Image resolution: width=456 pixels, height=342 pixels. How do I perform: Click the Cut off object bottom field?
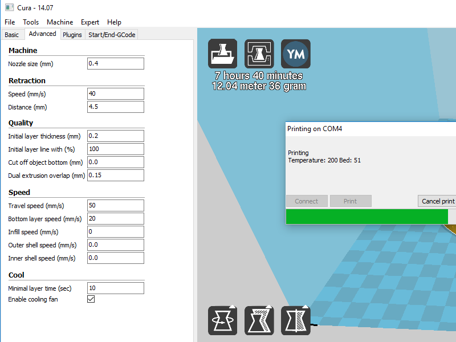click(x=116, y=162)
